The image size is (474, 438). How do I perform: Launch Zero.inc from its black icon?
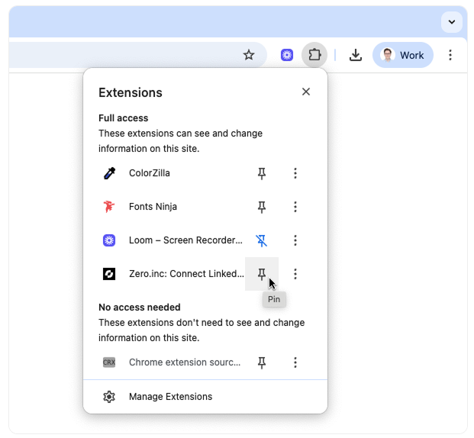coord(109,274)
